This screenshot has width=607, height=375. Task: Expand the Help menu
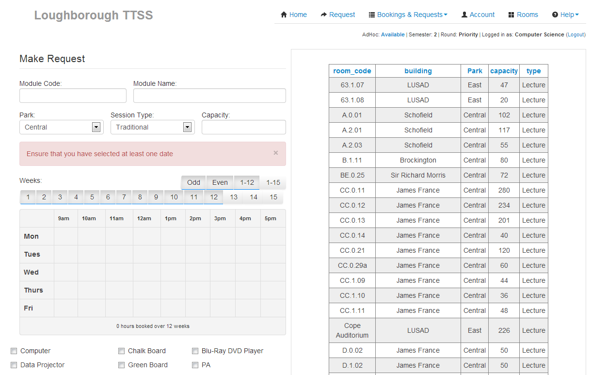click(565, 15)
